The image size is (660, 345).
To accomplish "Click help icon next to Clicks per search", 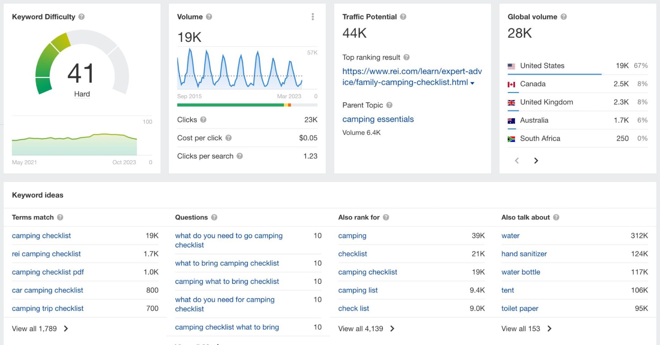I will point(240,156).
